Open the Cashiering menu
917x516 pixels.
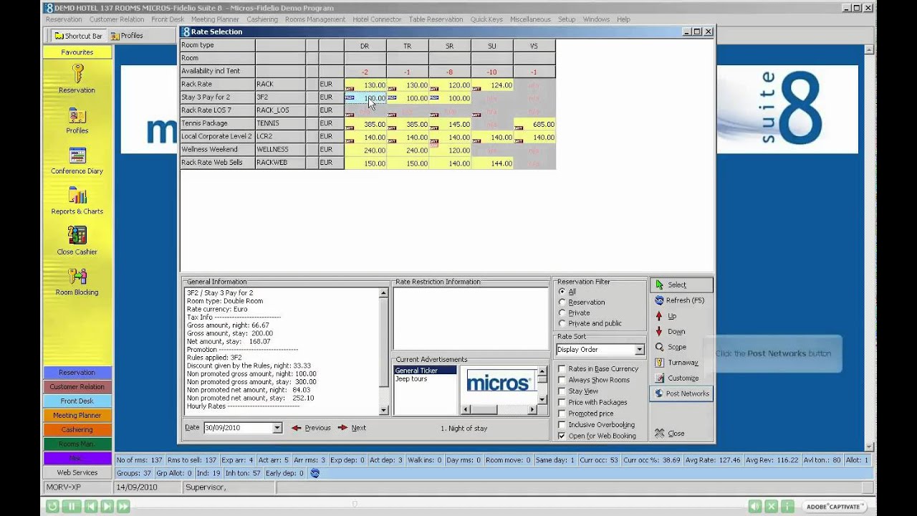262,19
